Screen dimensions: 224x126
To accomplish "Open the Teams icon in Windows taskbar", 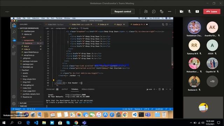I will 84,123.
